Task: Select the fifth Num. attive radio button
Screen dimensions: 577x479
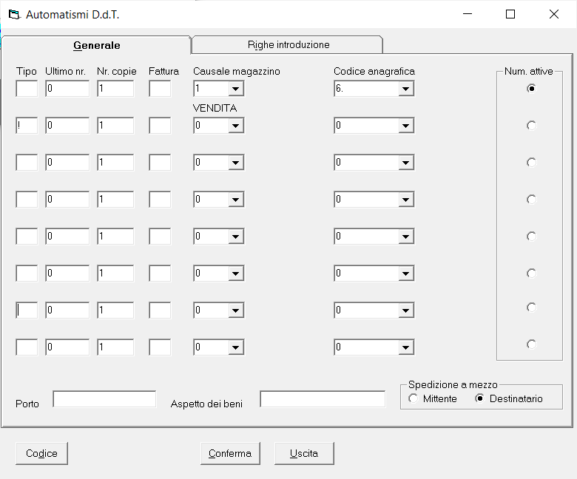Action: pos(531,237)
